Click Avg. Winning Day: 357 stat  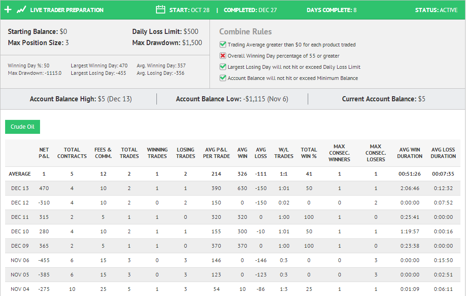point(161,66)
